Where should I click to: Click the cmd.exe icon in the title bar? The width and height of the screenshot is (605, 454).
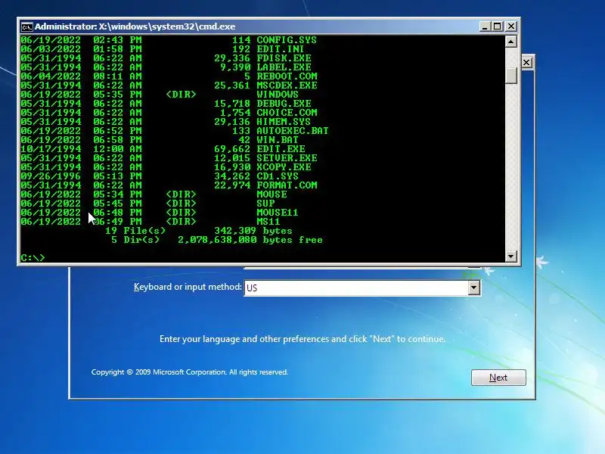click(26, 26)
